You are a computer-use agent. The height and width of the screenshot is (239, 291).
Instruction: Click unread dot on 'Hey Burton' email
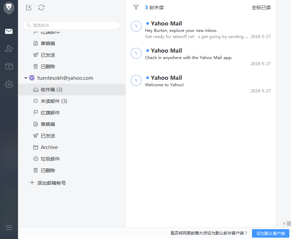point(148,23)
